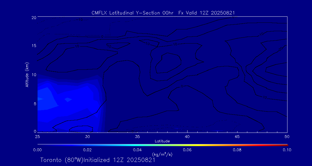Click the 'Initialized 12Z 20250821' text
Image resolution: width=312 pixels, height=166 pixels.
tap(119, 160)
